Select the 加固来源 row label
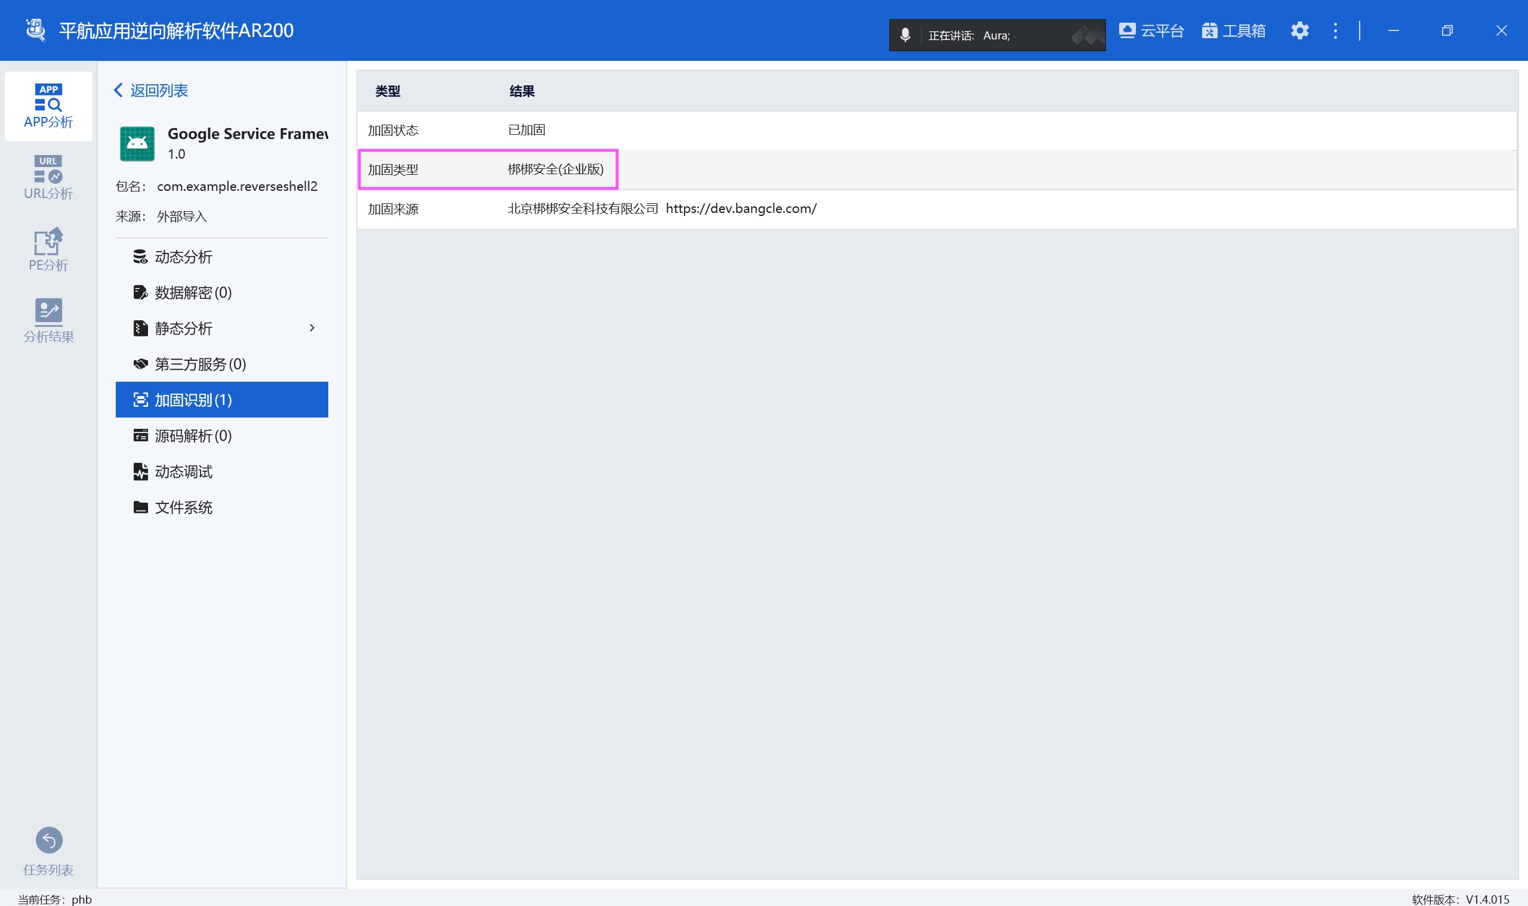The image size is (1528, 906). tap(393, 209)
